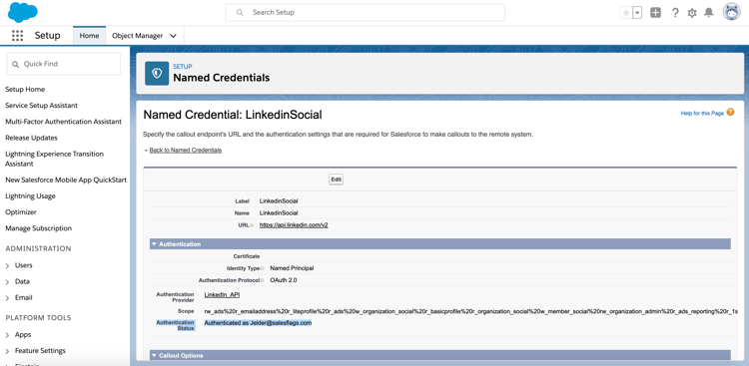
Task: Follow the Back to Named Credentials link
Action: coord(186,150)
